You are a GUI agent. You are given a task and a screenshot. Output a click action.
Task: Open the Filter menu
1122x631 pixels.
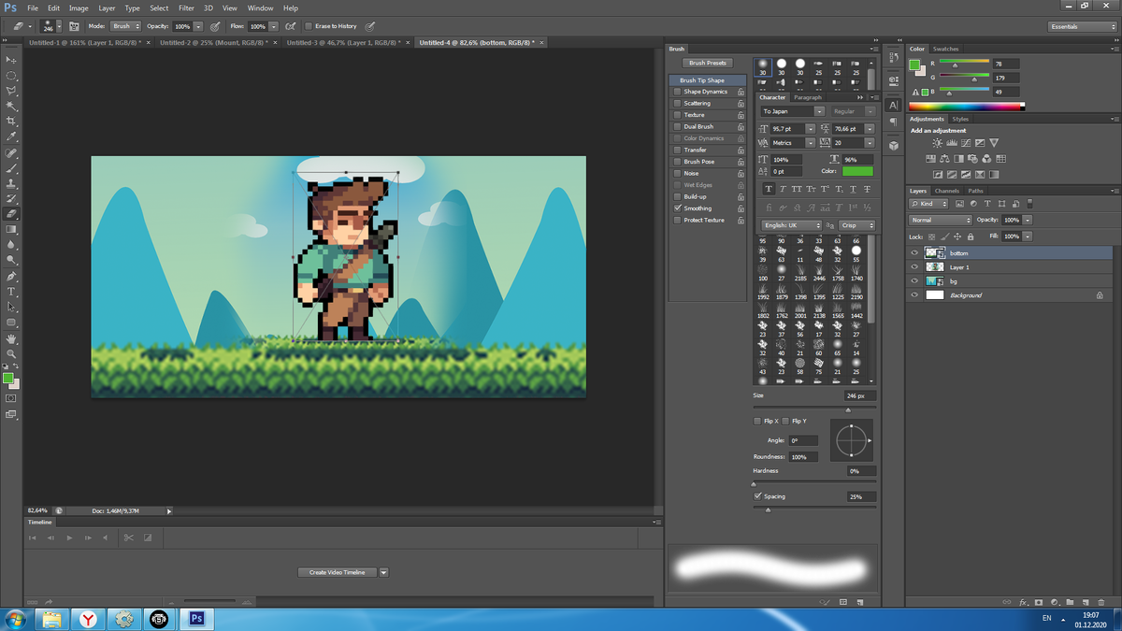(x=186, y=8)
